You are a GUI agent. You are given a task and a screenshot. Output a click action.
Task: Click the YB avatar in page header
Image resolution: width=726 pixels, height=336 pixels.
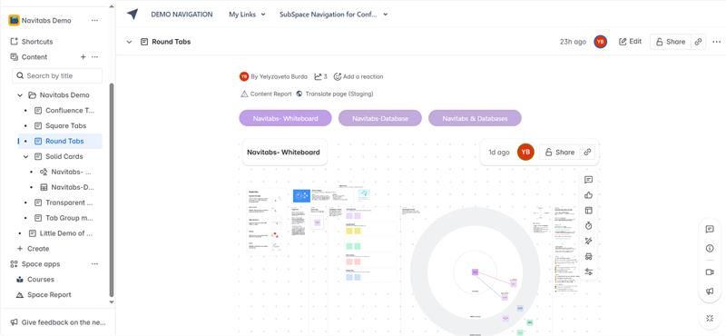pos(601,42)
